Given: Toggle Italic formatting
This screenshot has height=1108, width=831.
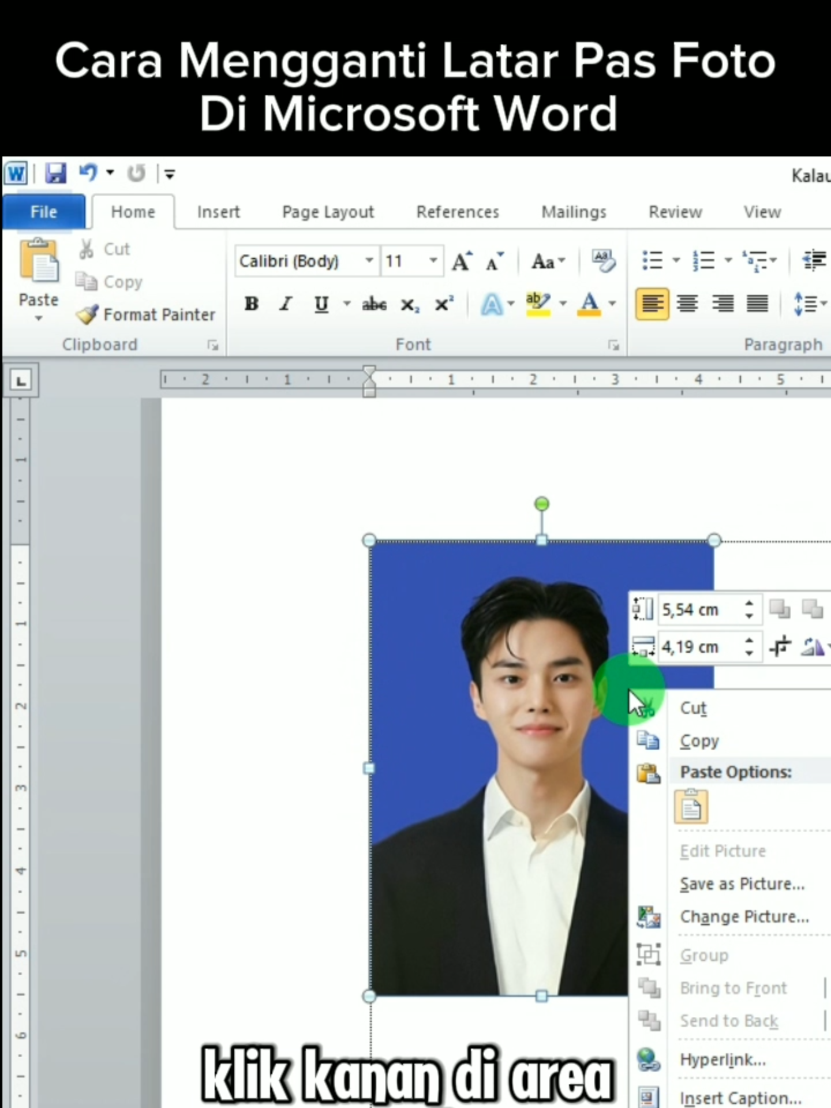Looking at the screenshot, I should (x=286, y=304).
